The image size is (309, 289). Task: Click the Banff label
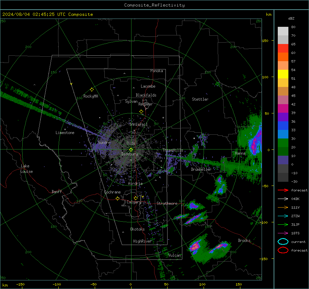[x=57, y=191]
